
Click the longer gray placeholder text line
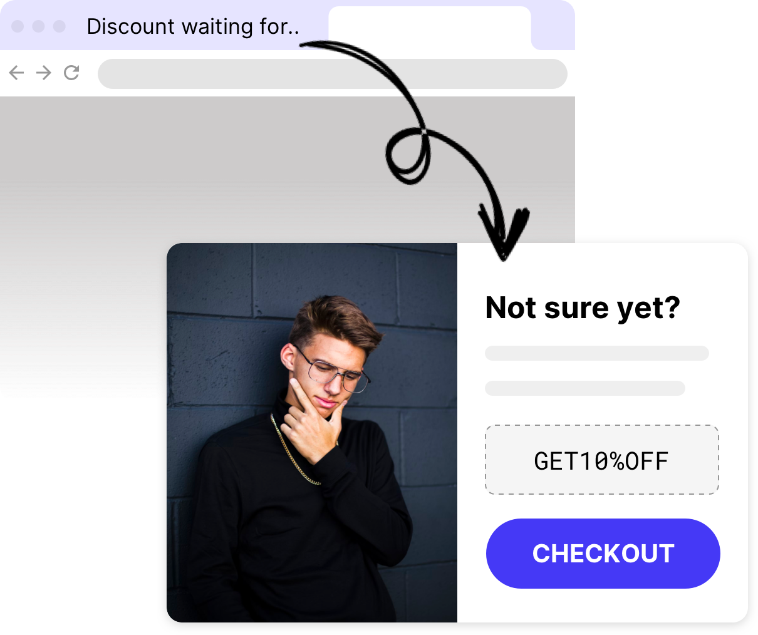tap(597, 353)
